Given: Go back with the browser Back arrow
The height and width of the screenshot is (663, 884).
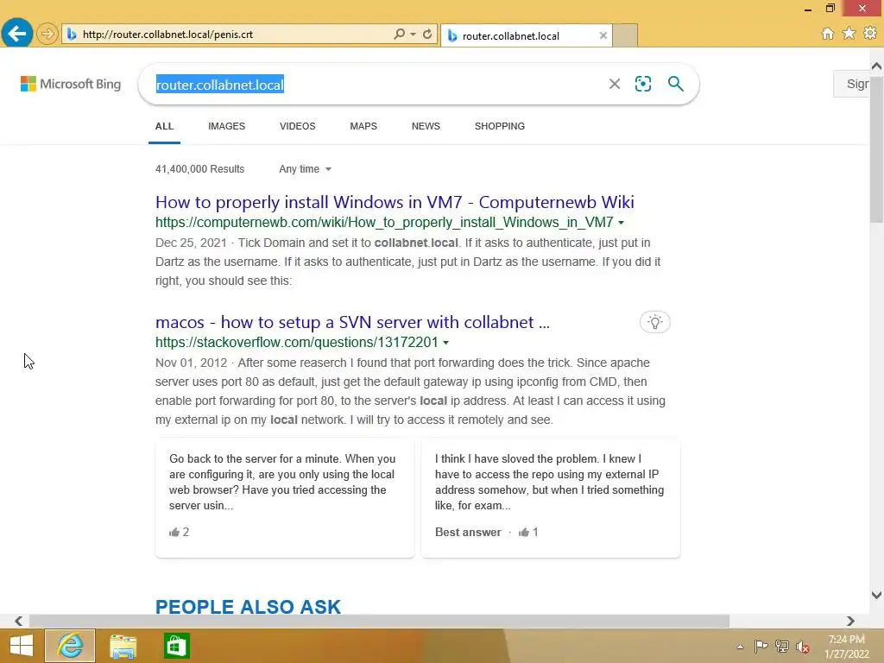Looking at the screenshot, I should (x=17, y=34).
